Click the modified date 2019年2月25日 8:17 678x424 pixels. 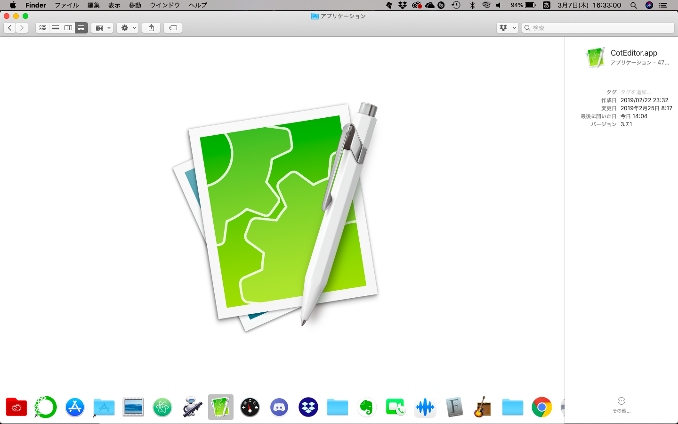pos(646,108)
